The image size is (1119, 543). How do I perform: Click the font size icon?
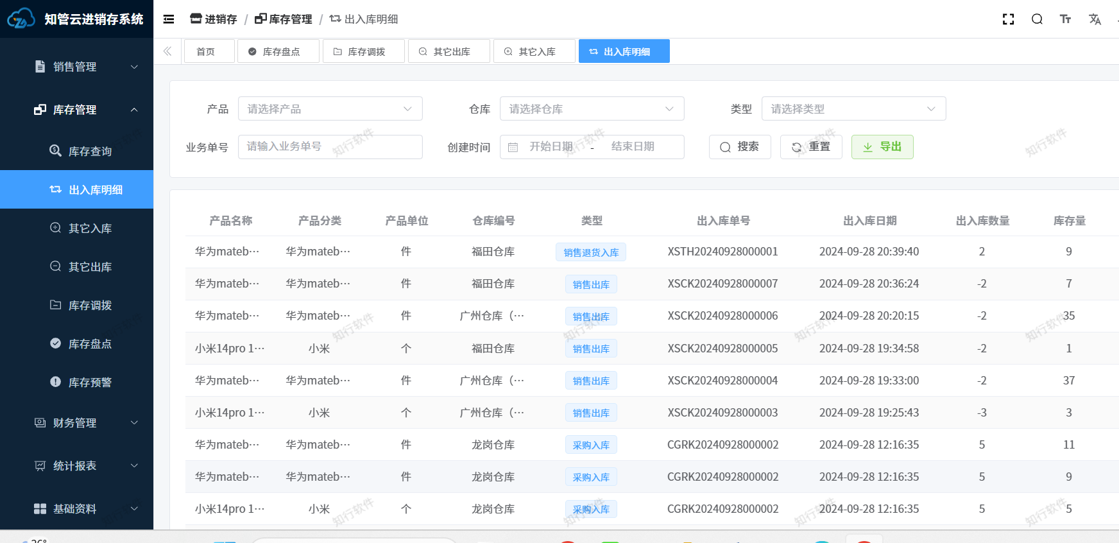(1066, 19)
